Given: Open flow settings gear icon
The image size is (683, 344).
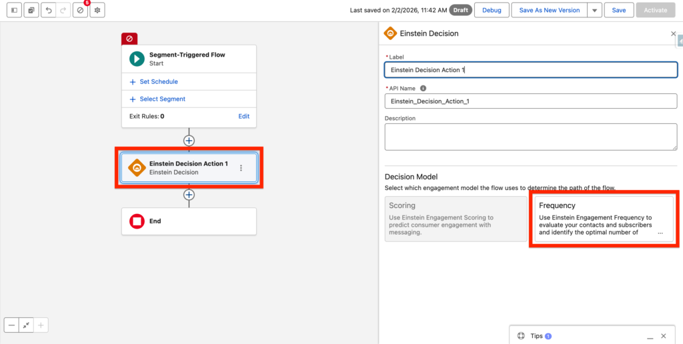Looking at the screenshot, I should tap(97, 11).
